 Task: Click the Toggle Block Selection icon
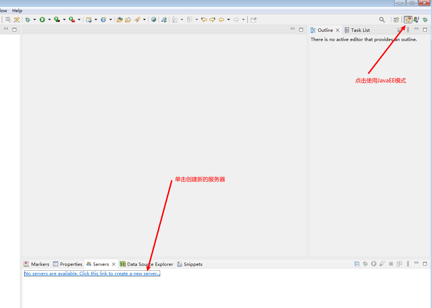pyautogui.click(x=17, y=20)
